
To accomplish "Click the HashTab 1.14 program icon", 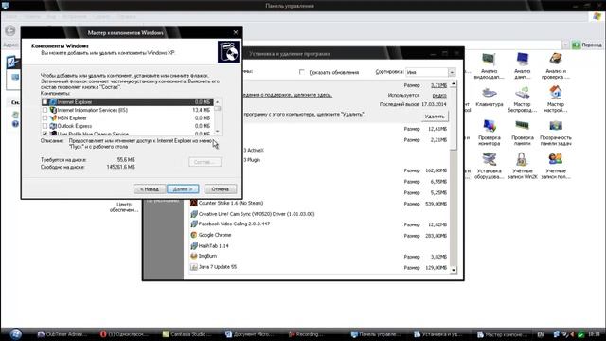I will click(194, 246).
